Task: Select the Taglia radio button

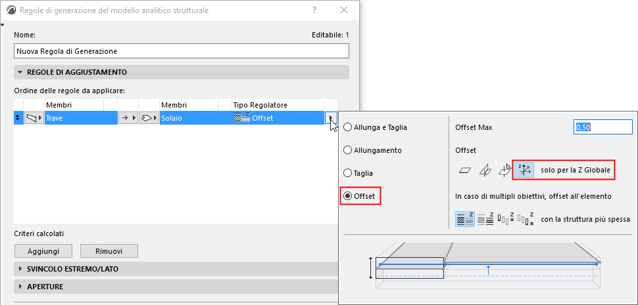Action: pyautogui.click(x=347, y=173)
